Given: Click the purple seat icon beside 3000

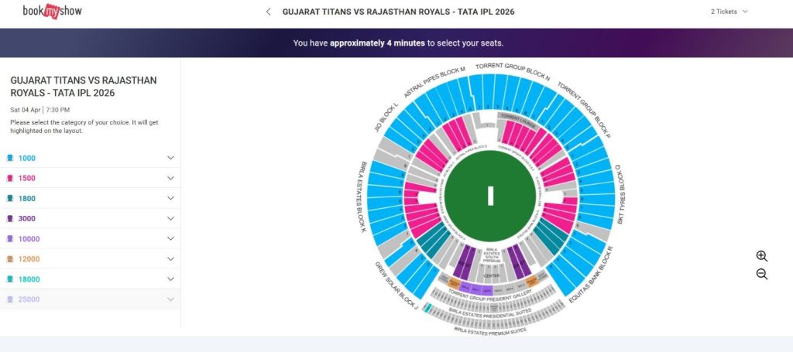Looking at the screenshot, I should click(10, 219).
